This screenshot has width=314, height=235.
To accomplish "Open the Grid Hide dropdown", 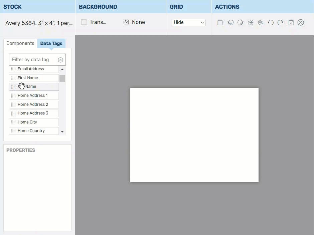I will click(x=189, y=22).
